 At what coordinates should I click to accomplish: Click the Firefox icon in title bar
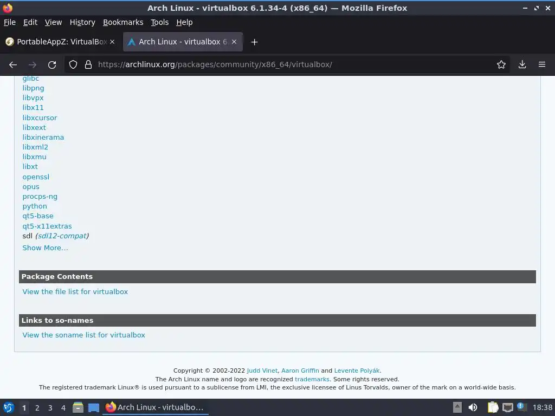pos(8,8)
